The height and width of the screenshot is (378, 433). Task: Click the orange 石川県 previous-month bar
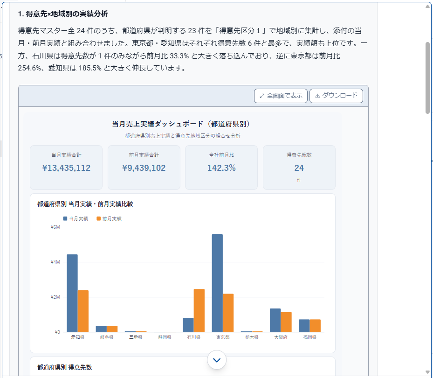[199, 310]
